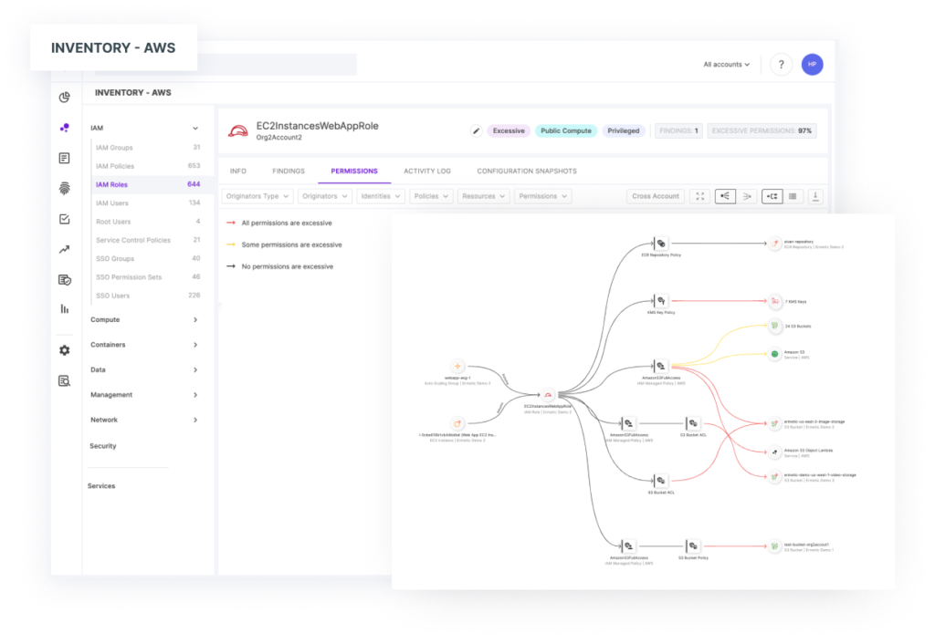Open Service Control Policies list item

click(x=148, y=240)
